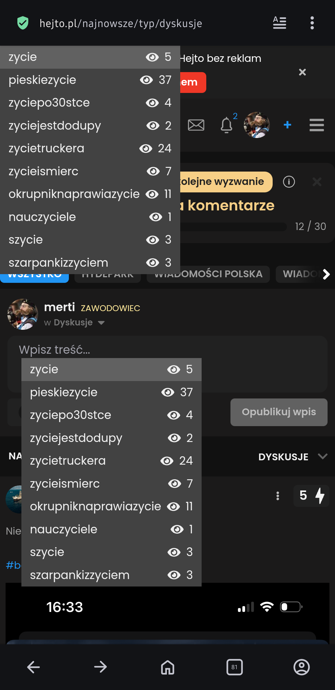335x690 pixels.
Task: Open the hamburger menu icon
Action: (x=317, y=125)
